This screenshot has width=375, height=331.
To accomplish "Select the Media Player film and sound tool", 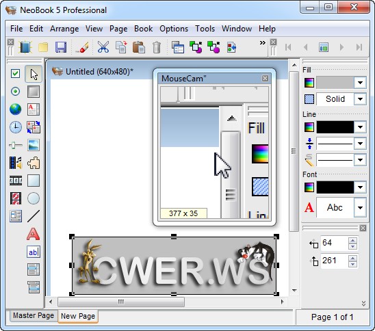I will (x=16, y=163).
